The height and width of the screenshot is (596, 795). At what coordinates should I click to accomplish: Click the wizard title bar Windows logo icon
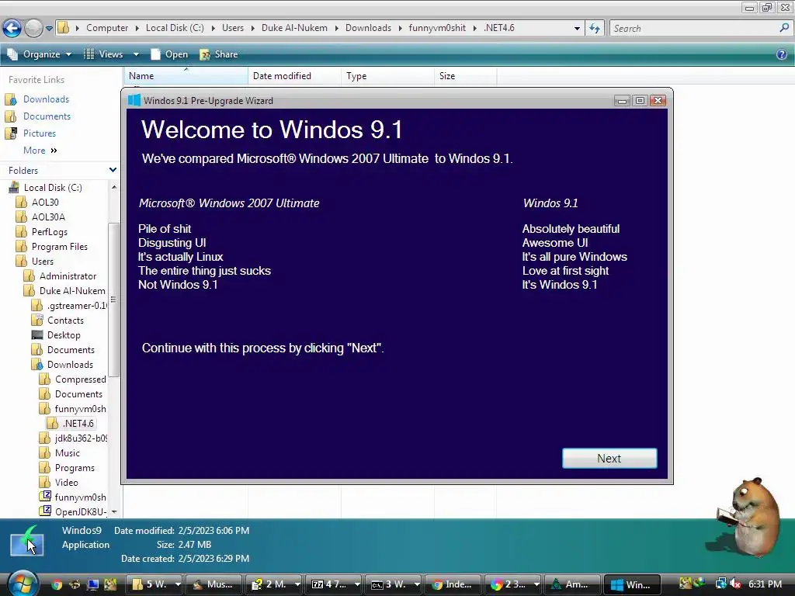click(134, 100)
